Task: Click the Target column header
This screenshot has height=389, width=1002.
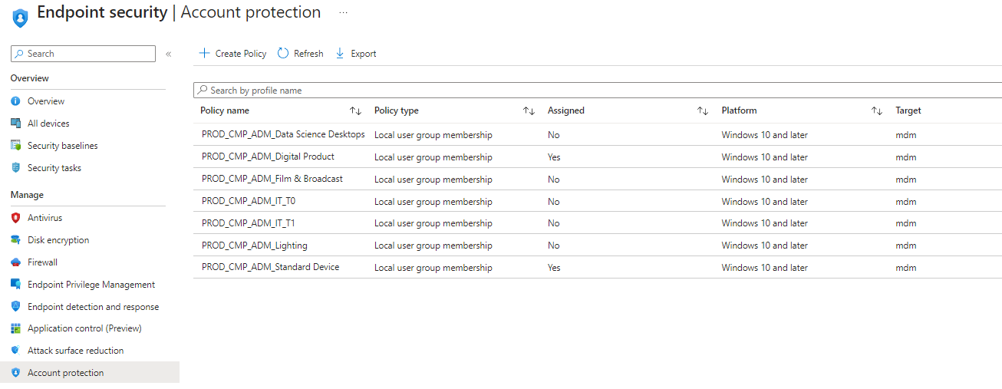Action: coord(908,110)
